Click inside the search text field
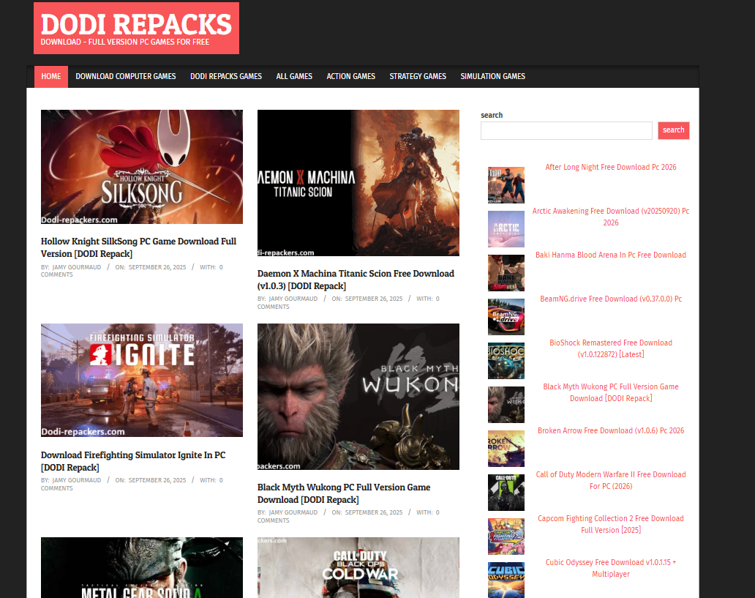The height and width of the screenshot is (598, 755). click(x=566, y=130)
